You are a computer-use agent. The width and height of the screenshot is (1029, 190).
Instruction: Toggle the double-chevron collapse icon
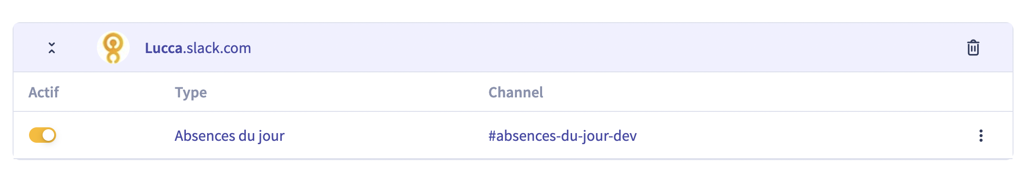52,48
